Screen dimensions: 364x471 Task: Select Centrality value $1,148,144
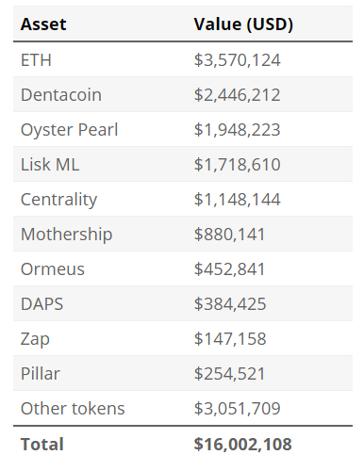pyautogui.click(x=237, y=200)
